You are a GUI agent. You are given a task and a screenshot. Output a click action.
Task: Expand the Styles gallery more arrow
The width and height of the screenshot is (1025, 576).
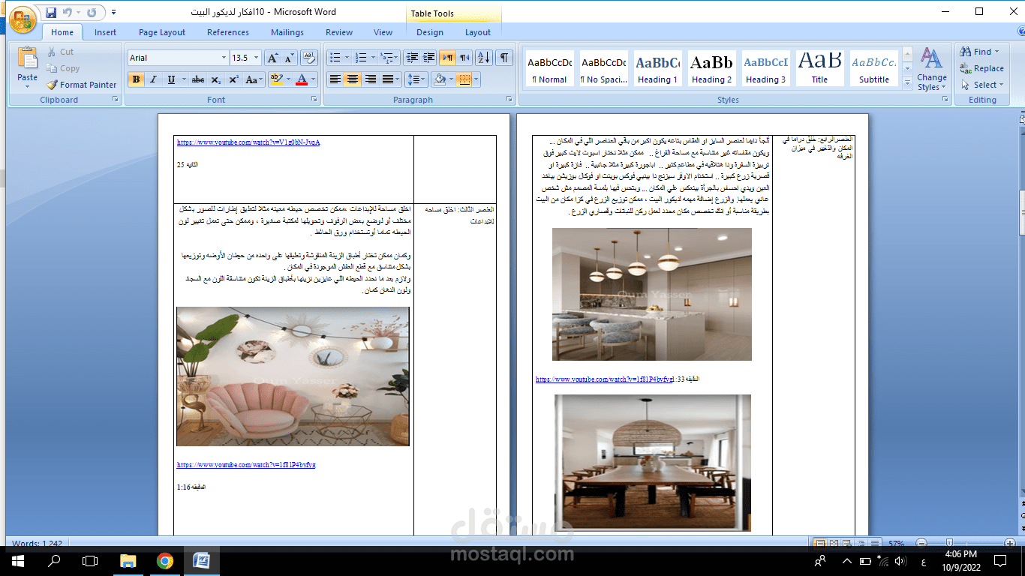(907, 84)
